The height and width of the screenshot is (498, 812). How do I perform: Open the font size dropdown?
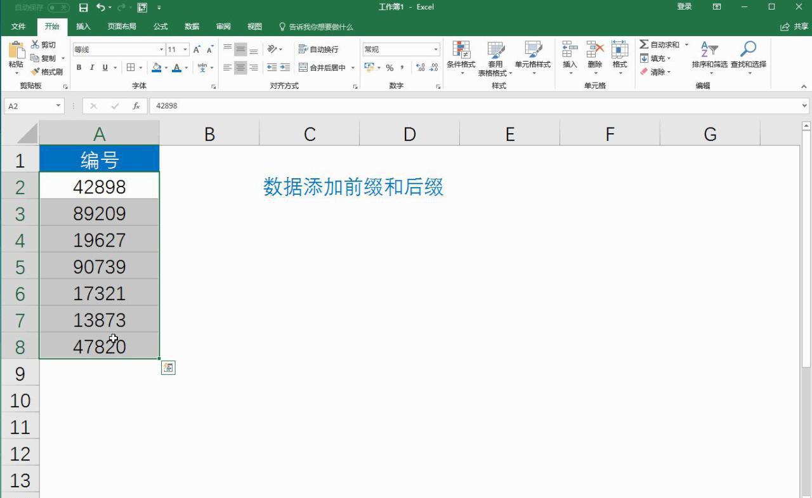(x=185, y=49)
